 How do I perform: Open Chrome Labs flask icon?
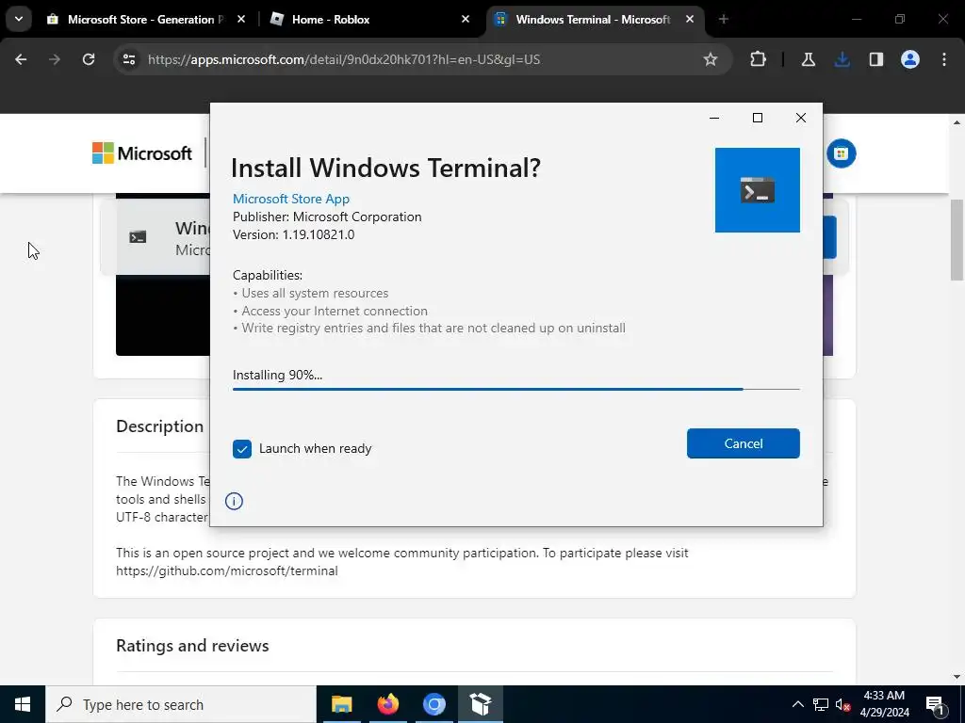(x=808, y=59)
